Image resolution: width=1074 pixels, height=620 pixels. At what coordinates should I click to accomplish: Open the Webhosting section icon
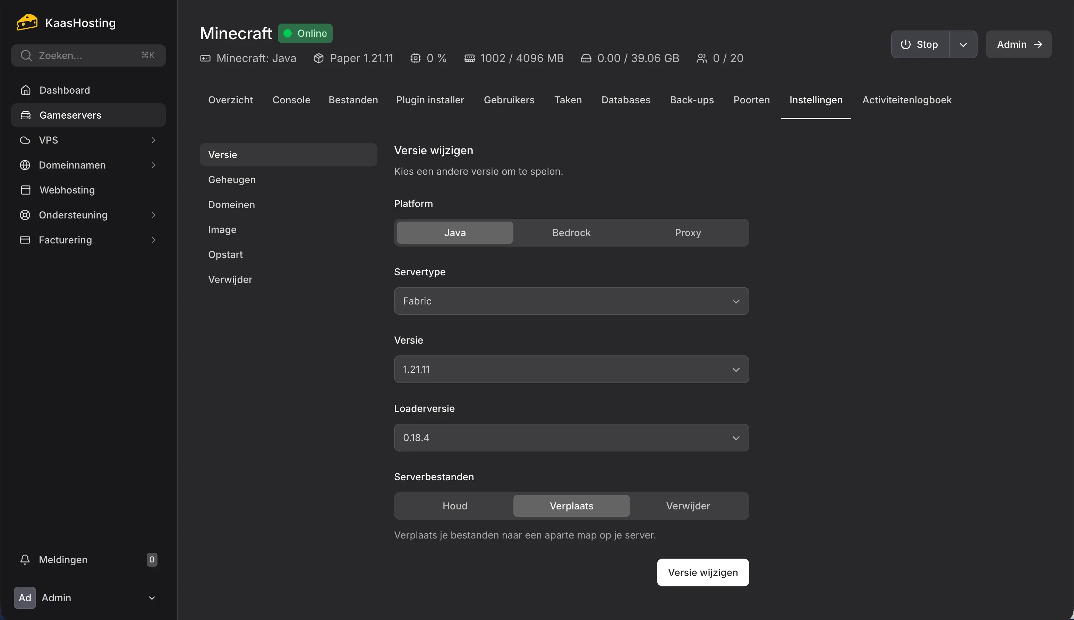pos(25,190)
